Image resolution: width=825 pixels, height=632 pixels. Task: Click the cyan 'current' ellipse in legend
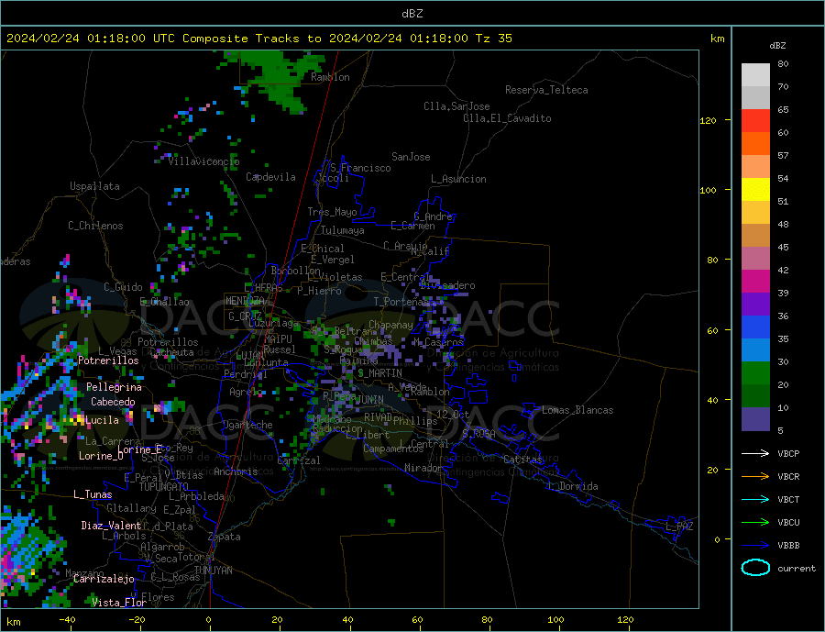point(755,568)
